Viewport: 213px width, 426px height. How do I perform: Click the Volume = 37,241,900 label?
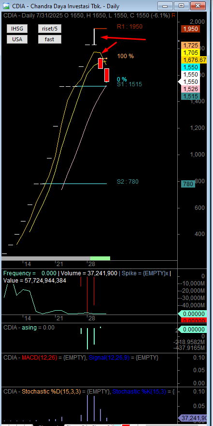pyautogui.click(x=89, y=273)
